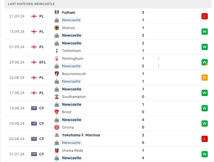The image size is (214, 162).
Task: Click the England flag beside EFL
Action: [x=34, y=62]
